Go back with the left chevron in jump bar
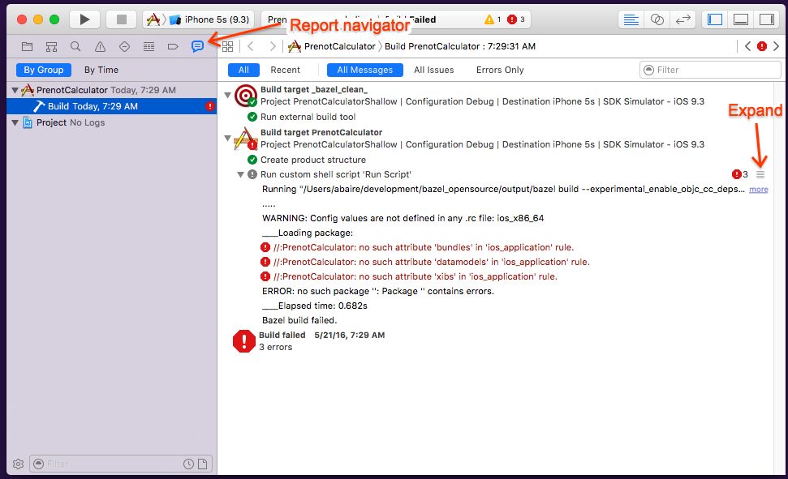 click(x=250, y=47)
